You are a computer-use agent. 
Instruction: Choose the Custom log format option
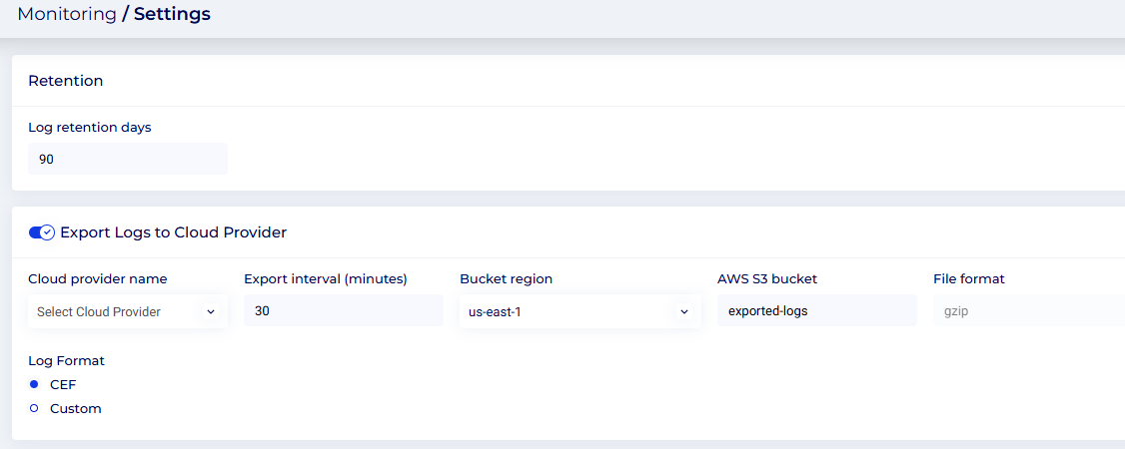[x=34, y=408]
